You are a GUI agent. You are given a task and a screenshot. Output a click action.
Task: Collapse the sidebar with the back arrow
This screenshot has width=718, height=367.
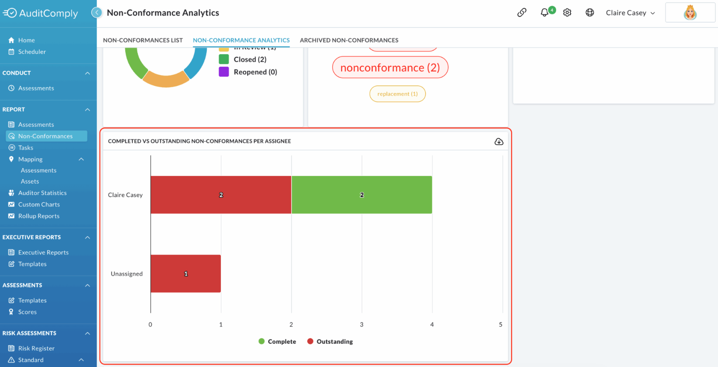pyautogui.click(x=97, y=13)
